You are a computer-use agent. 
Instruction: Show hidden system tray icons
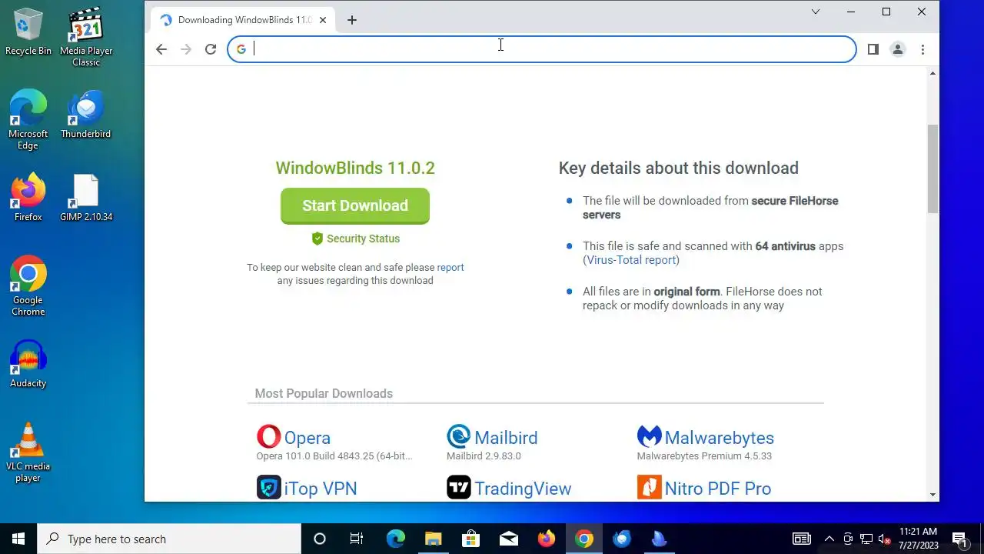coord(829,539)
